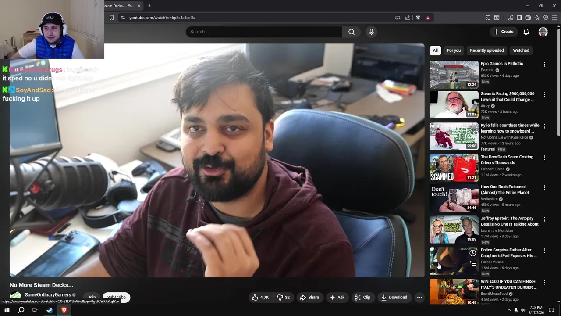This screenshot has height=316, width=561.
Task: Open options for Police Surprise Father video
Action: (544, 251)
